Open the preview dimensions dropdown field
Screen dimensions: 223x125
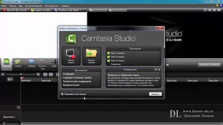point(98,10)
